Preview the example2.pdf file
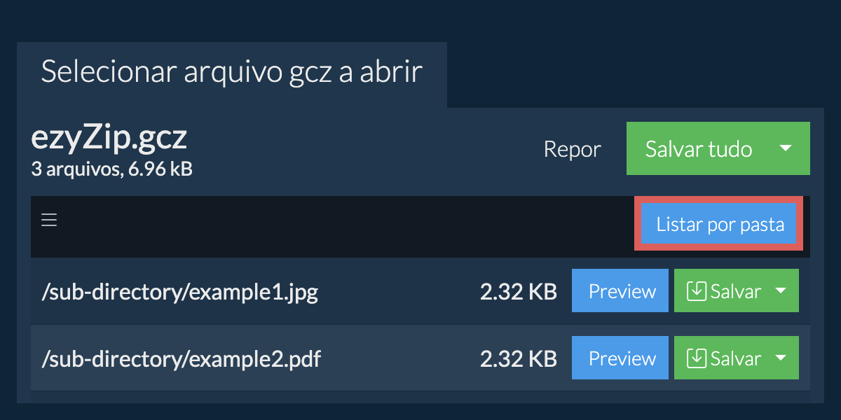This screenshot has height=420, width=841. click(x=622, y=358)
